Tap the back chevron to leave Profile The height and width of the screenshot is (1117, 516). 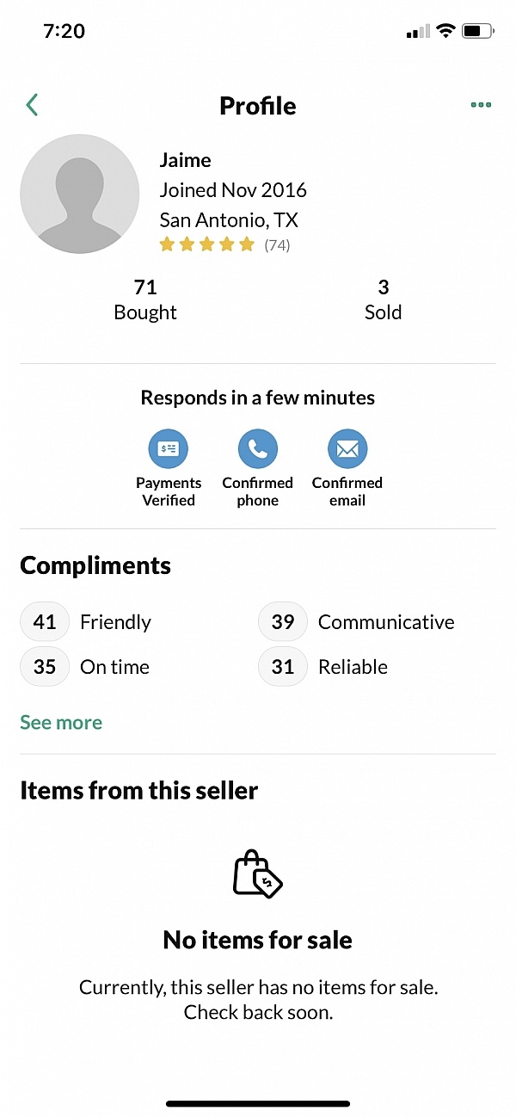31,104
